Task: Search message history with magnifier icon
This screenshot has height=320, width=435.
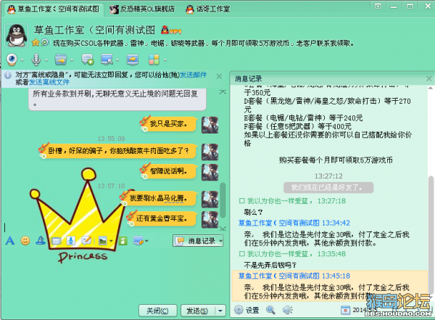Action: click(x=270, y=310)
